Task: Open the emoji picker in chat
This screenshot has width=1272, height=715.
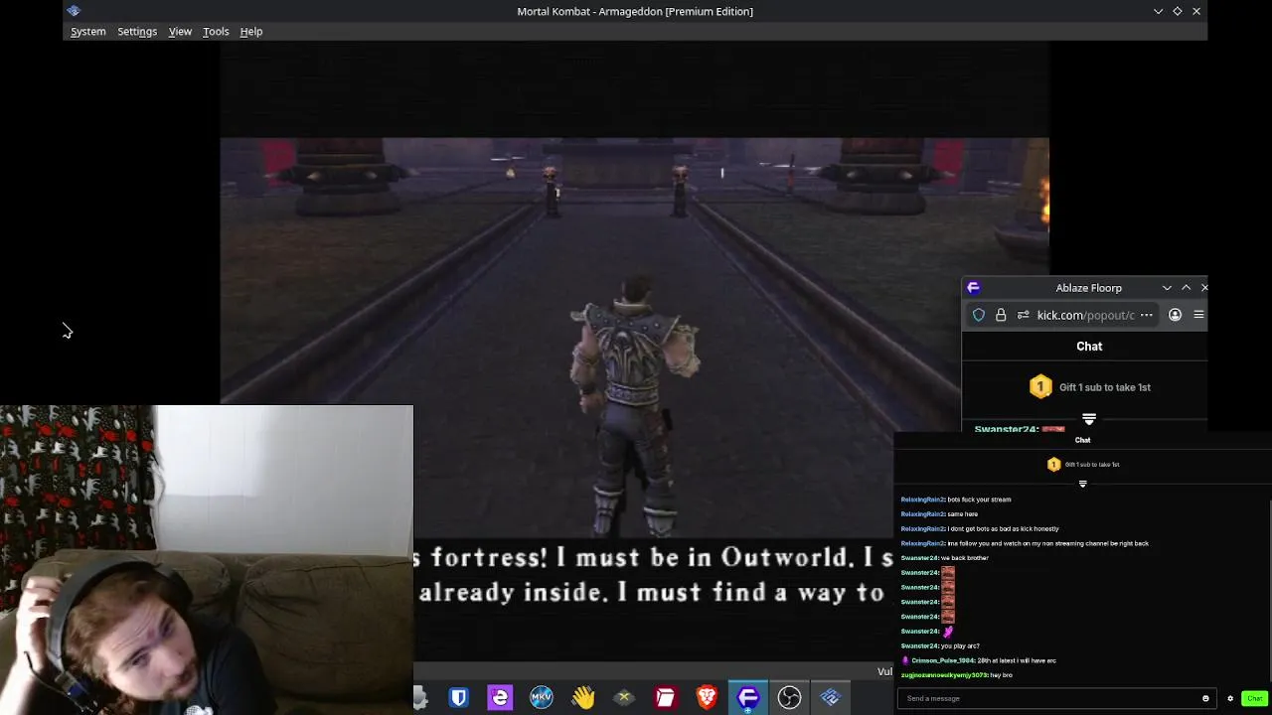Action: [x=1205, y=698]
